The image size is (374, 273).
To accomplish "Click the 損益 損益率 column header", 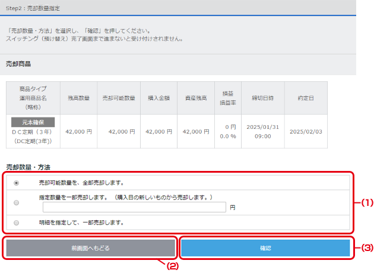I will point(227,98).
